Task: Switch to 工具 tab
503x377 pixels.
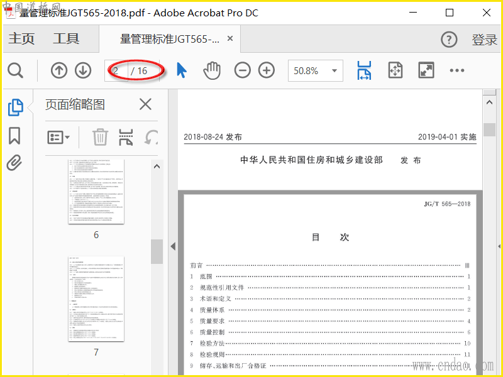Action: (x=66, y=39)
